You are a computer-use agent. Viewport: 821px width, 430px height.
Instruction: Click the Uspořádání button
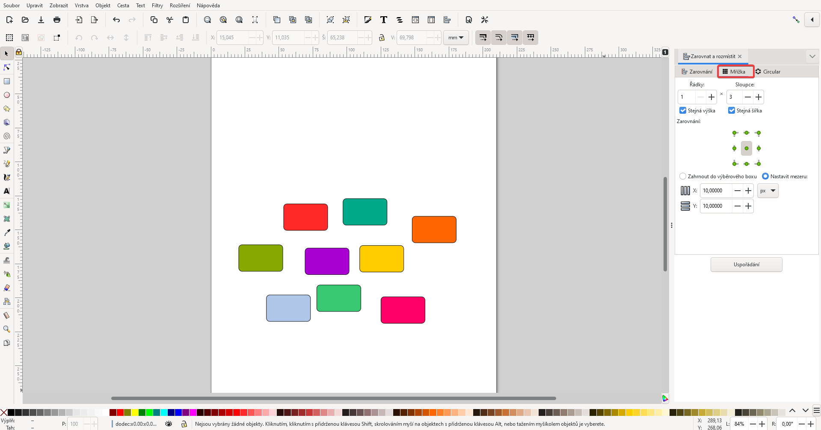(x=746, y=264)
